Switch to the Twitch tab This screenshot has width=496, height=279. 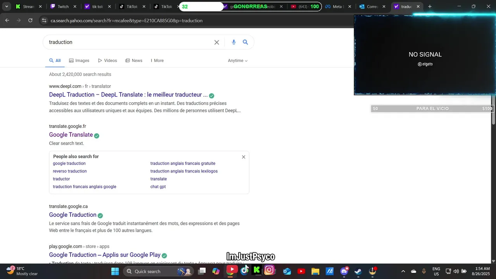pyautogui.click(x=63, y=7)
